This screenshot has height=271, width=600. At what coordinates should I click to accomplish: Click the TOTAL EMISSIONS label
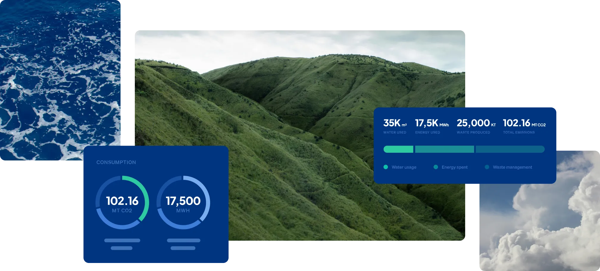tap(519, 133)
